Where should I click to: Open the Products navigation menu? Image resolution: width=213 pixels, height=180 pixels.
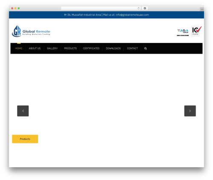70,49
